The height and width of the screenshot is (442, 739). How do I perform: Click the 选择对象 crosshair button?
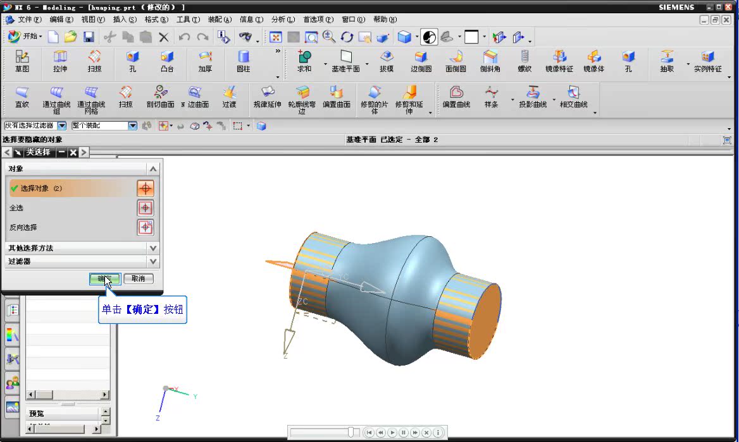[145, 189]
